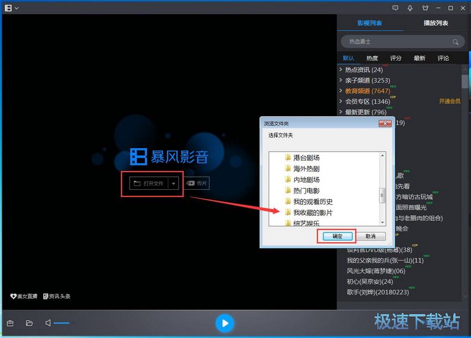Image resolution: width=471 pixels, height=338 pixels.
Task: Click the 传片 button
Action: pos(197,183)
